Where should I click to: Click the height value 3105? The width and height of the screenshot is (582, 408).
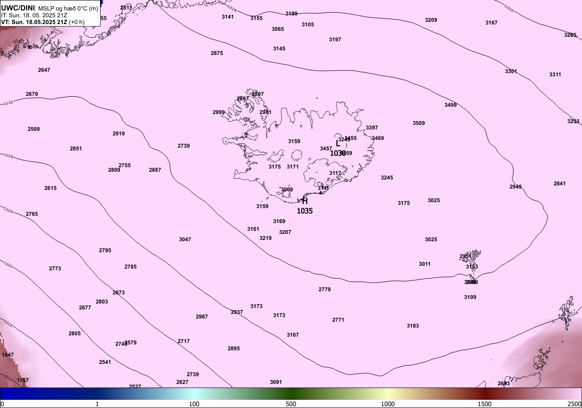pos(308,25)
